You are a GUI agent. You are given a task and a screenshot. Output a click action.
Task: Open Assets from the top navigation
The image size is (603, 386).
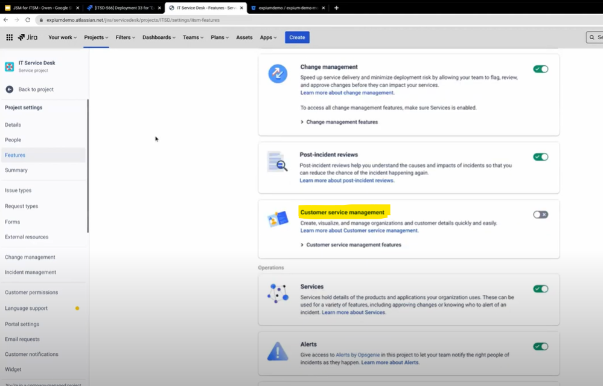244,37
